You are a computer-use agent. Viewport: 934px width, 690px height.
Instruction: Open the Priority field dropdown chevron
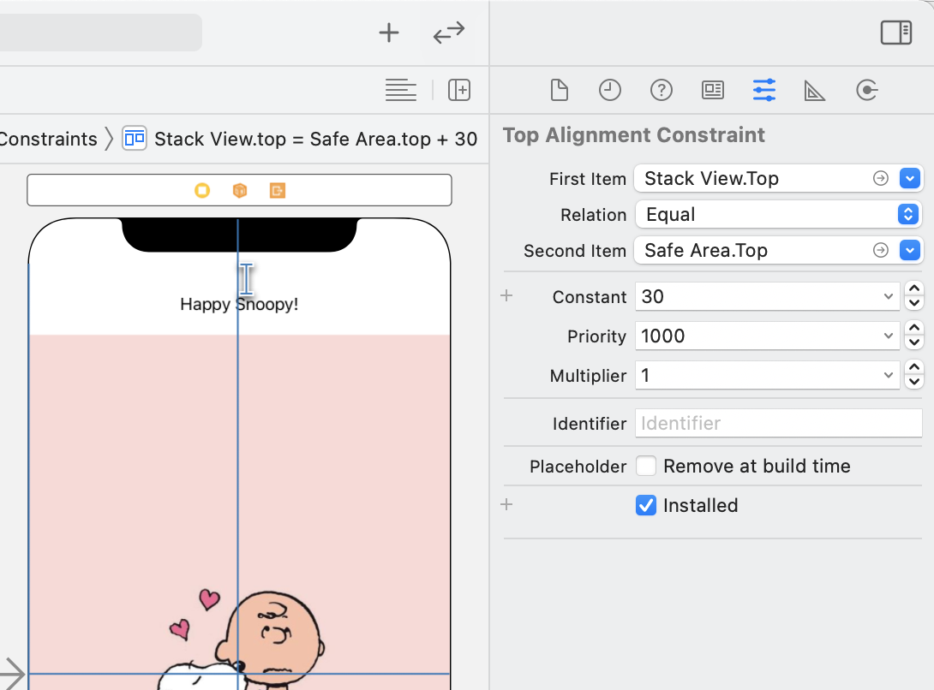(888, 336)
